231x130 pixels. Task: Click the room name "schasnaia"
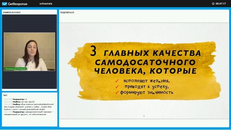point(46,4)
